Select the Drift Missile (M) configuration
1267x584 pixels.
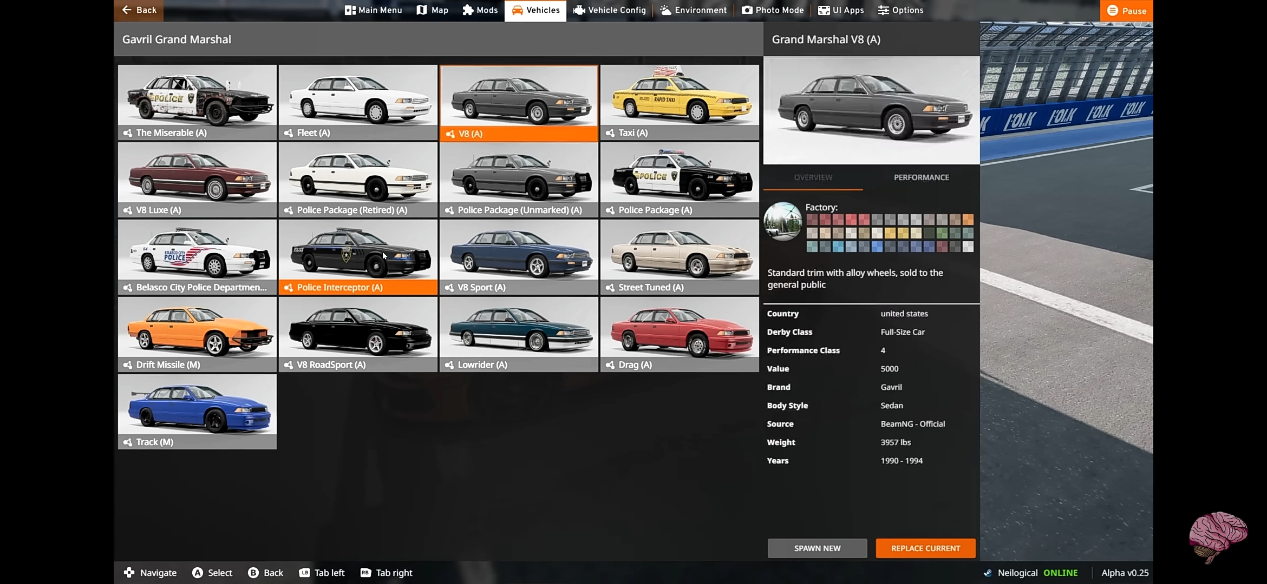[197, 334]
